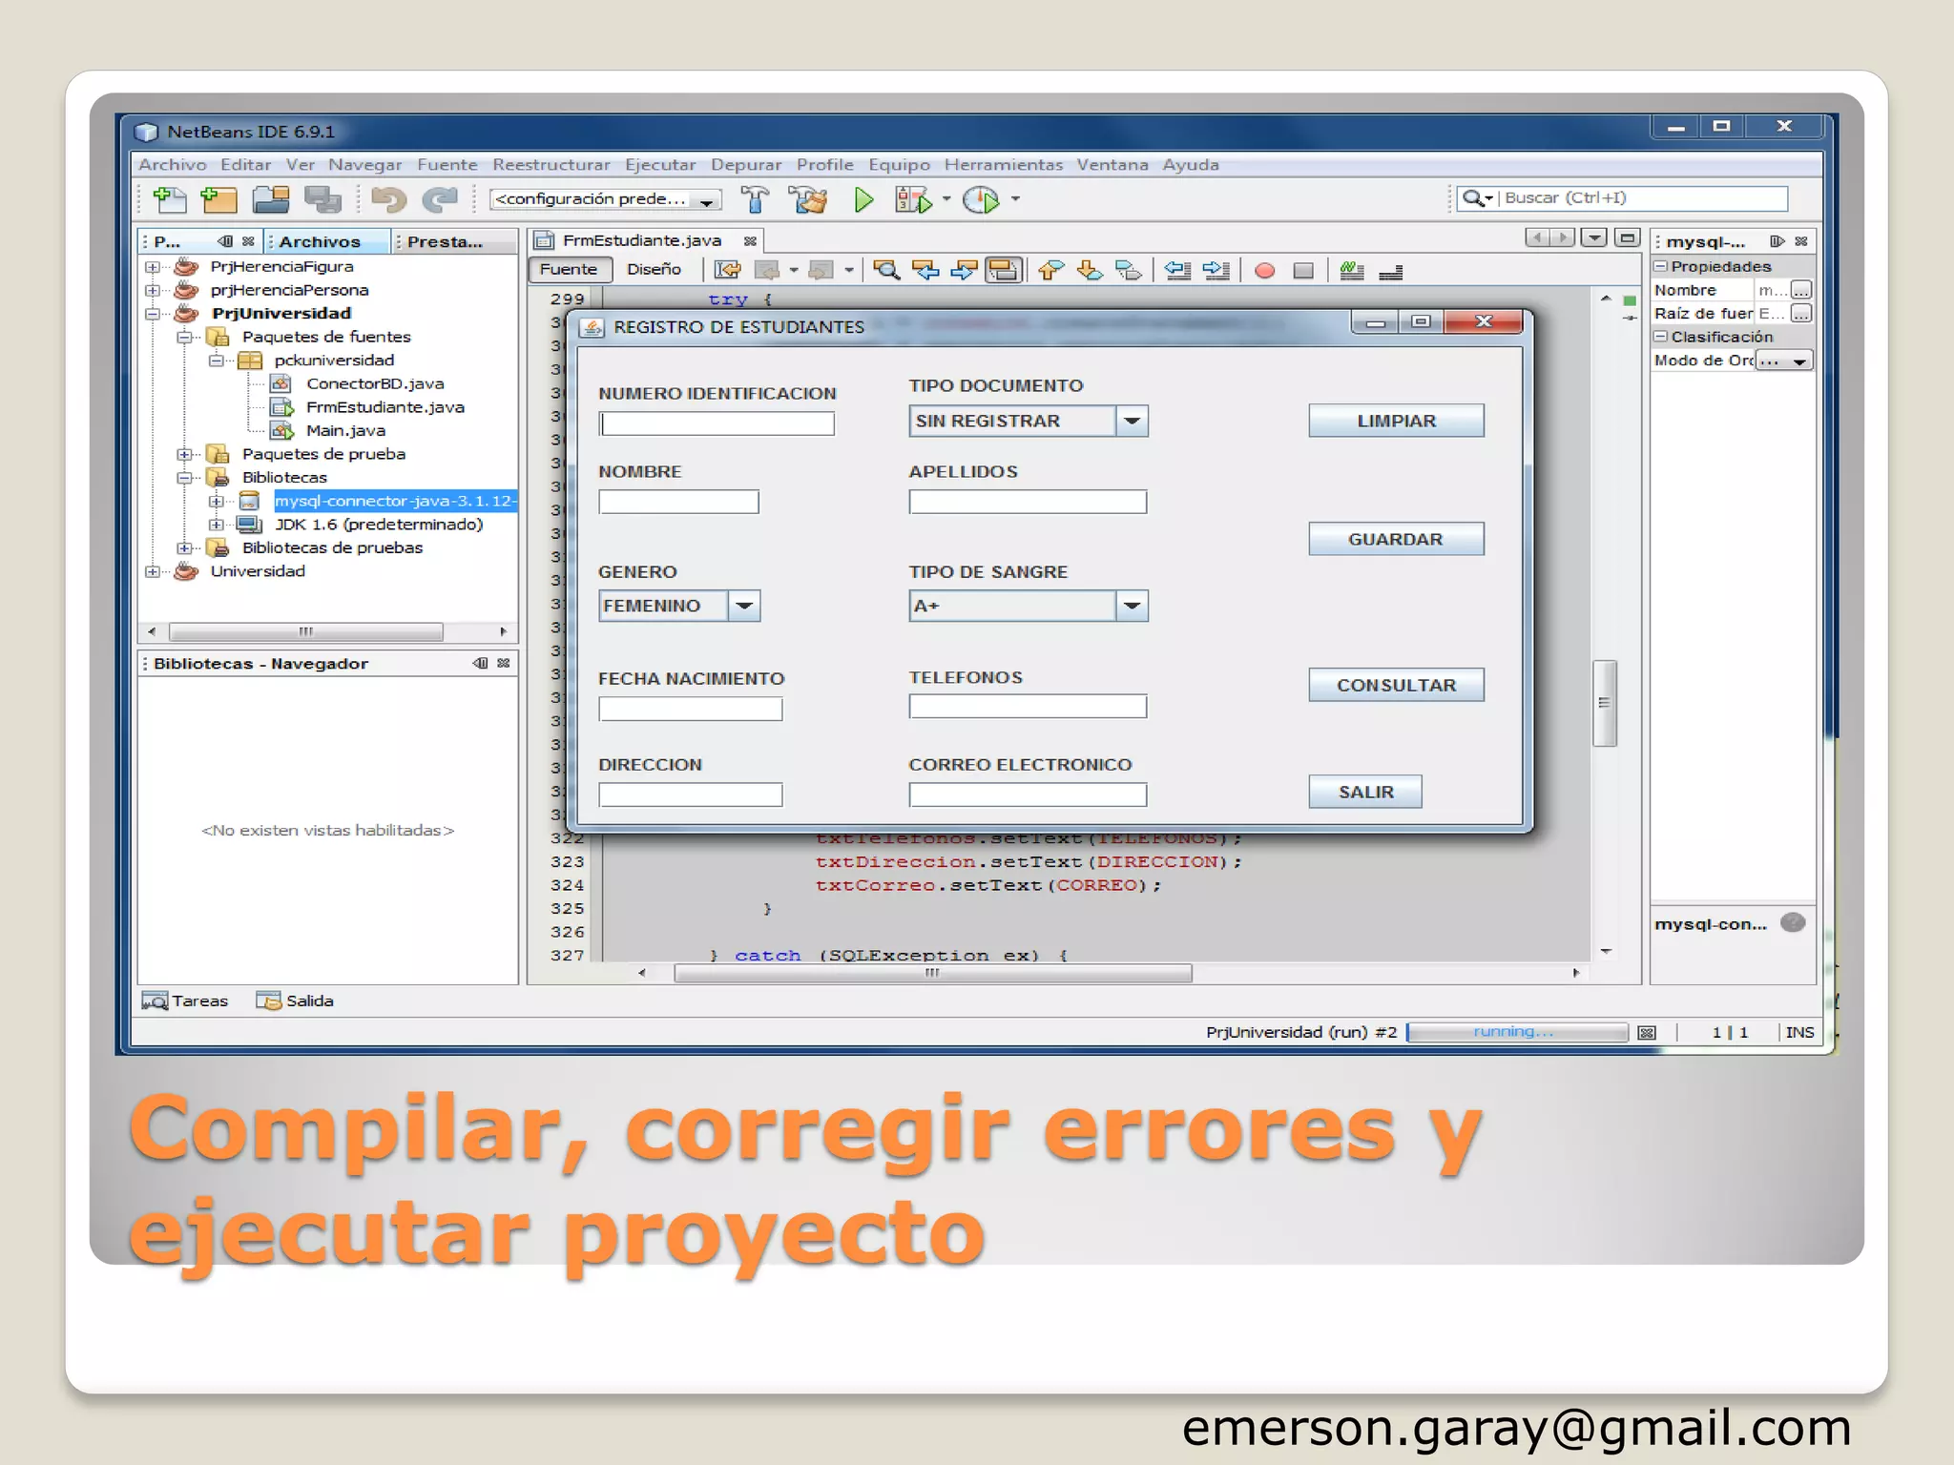The width and height of the screenshot is (1954, 1465).
Task: Open the Archivo menu
Action: pos(173,164)
